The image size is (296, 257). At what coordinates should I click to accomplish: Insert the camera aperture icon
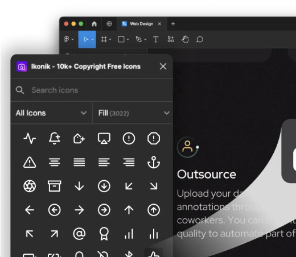click(x=30, y=186)
